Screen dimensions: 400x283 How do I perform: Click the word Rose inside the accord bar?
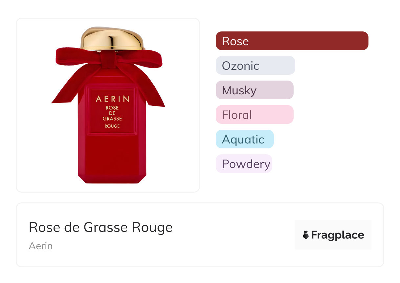pos(235,41)
